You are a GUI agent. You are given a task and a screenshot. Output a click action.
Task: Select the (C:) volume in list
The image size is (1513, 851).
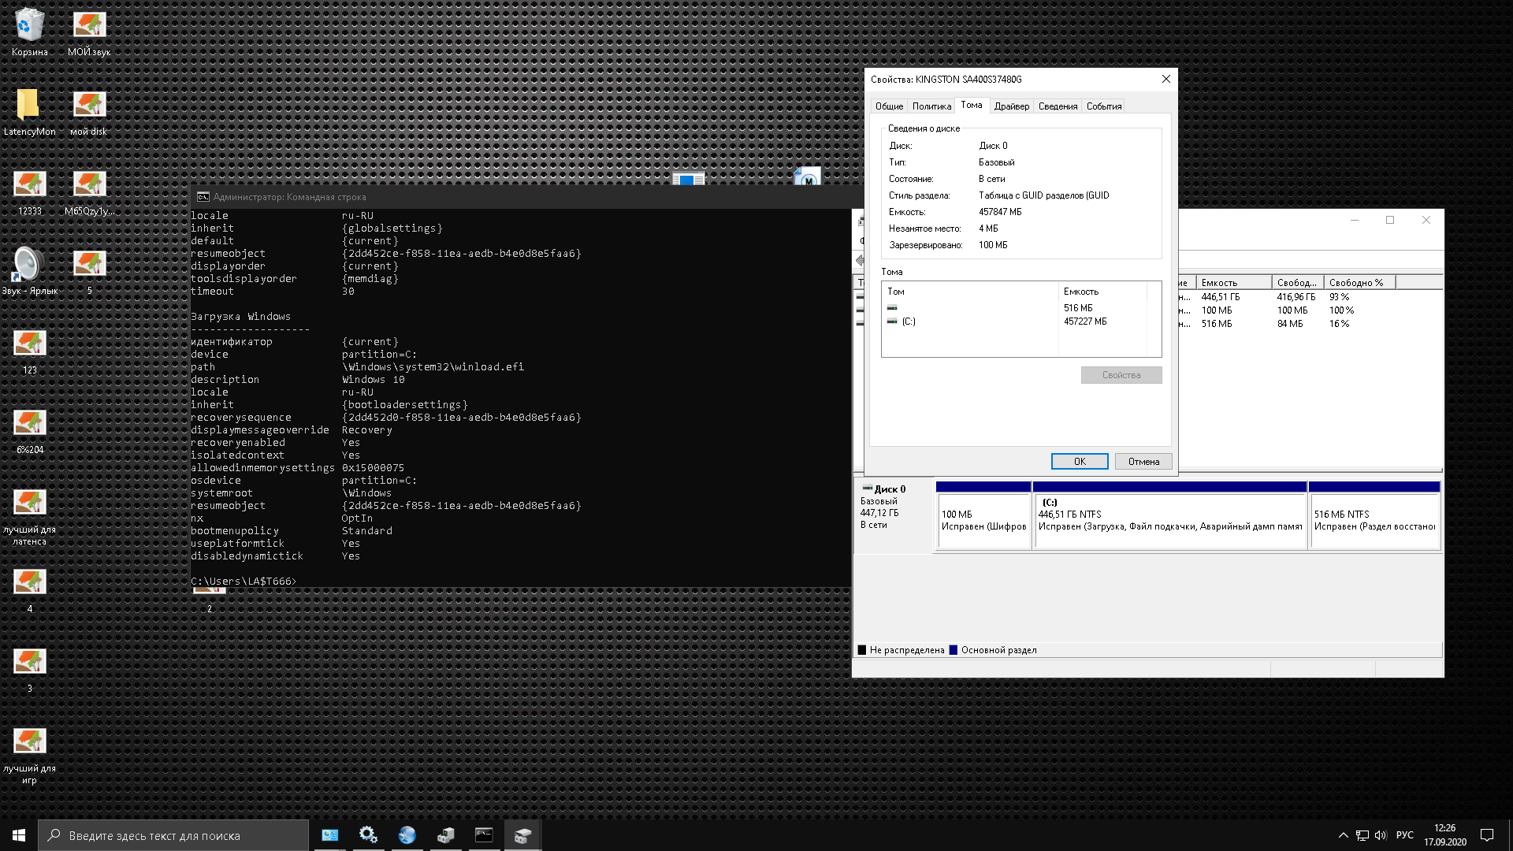[909, 321]
